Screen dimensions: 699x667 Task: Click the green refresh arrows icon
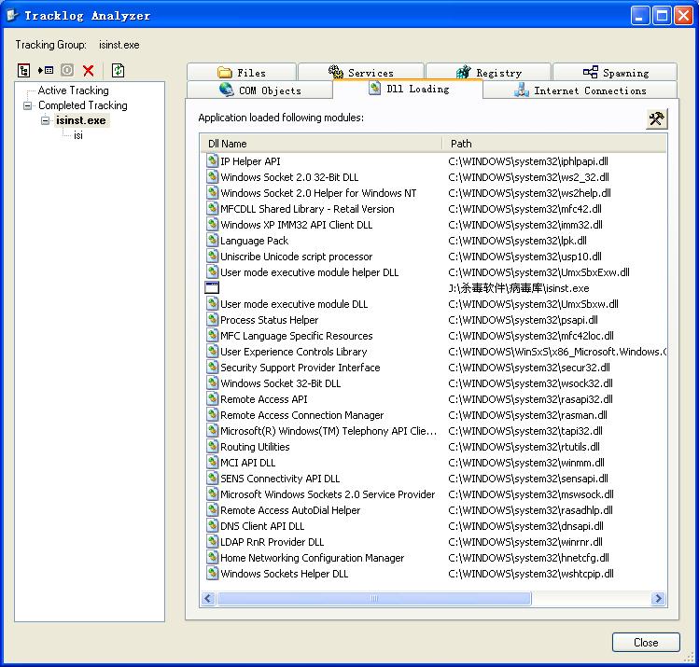tap(118, 70)
